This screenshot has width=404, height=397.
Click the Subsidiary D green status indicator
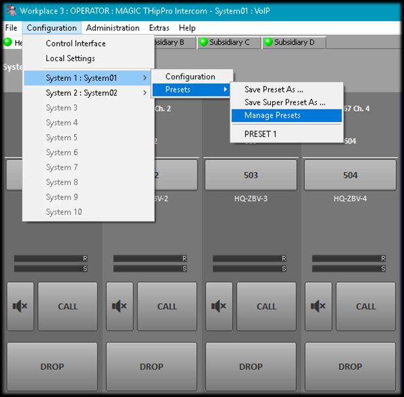[268, 42]
